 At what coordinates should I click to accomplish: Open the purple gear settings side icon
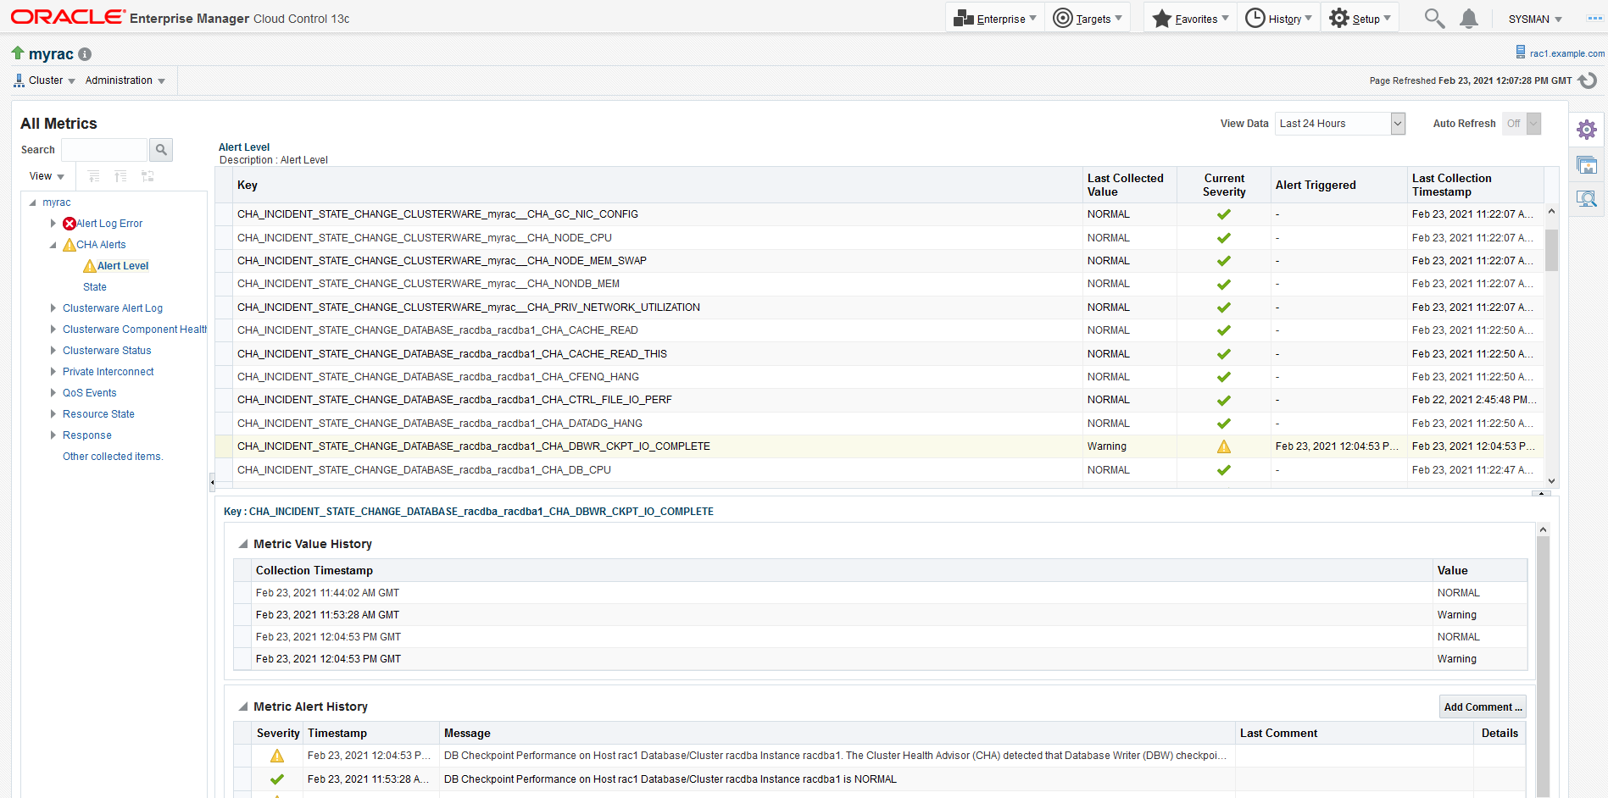1587,130
